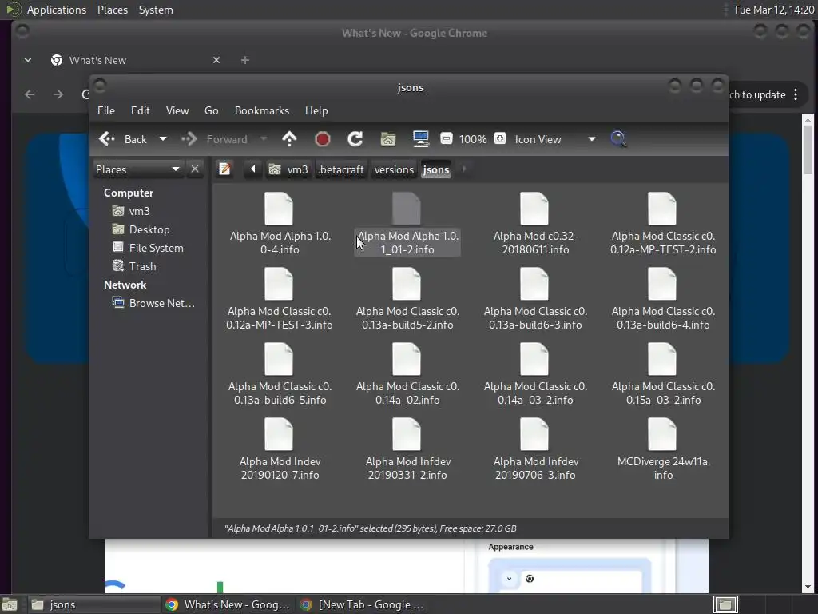Close the What's New Chrome tab

tap(216, 60)
